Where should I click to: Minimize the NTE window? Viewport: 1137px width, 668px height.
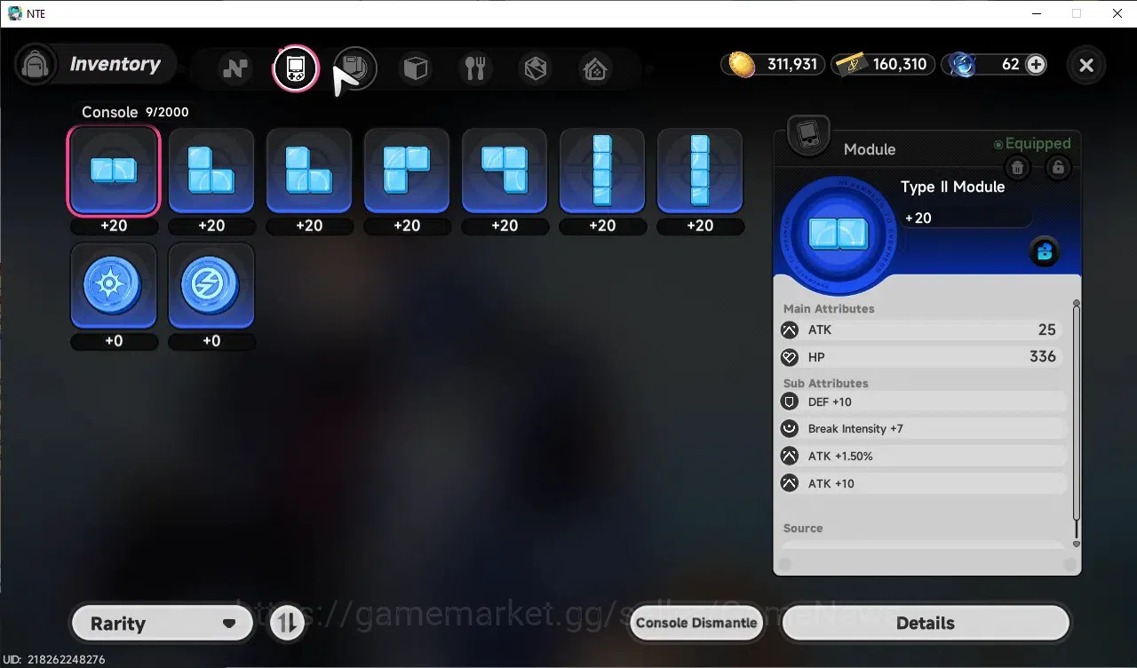coord(1037,13)
